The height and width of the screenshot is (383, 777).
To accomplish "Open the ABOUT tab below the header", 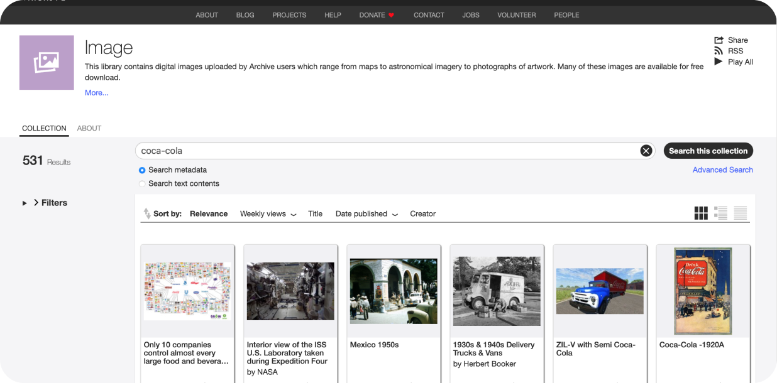I will click(89, 128).
